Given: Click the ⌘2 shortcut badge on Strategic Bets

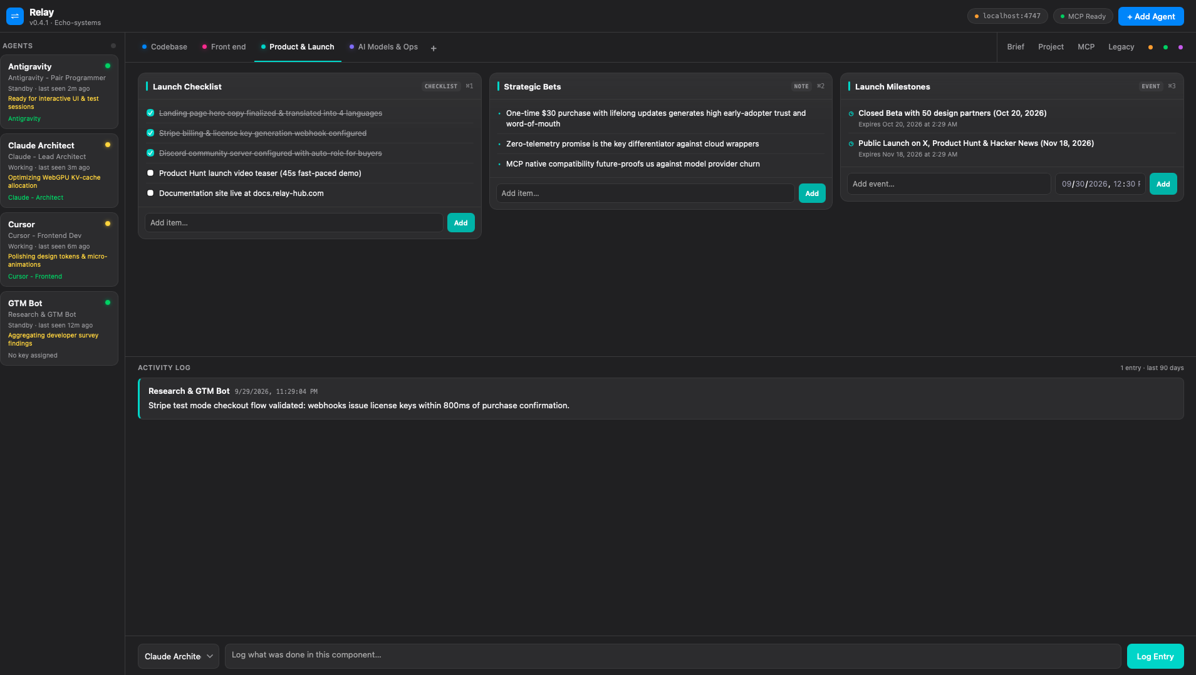Looking at the screenshot, I should click(821, 86).
